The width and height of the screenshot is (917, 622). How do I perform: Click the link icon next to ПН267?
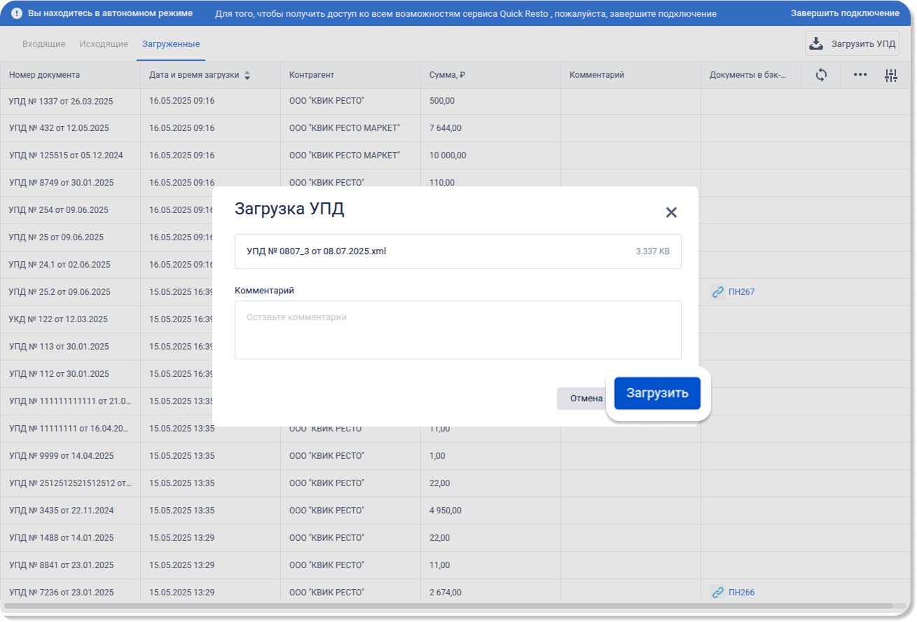(x=717, y=292)
